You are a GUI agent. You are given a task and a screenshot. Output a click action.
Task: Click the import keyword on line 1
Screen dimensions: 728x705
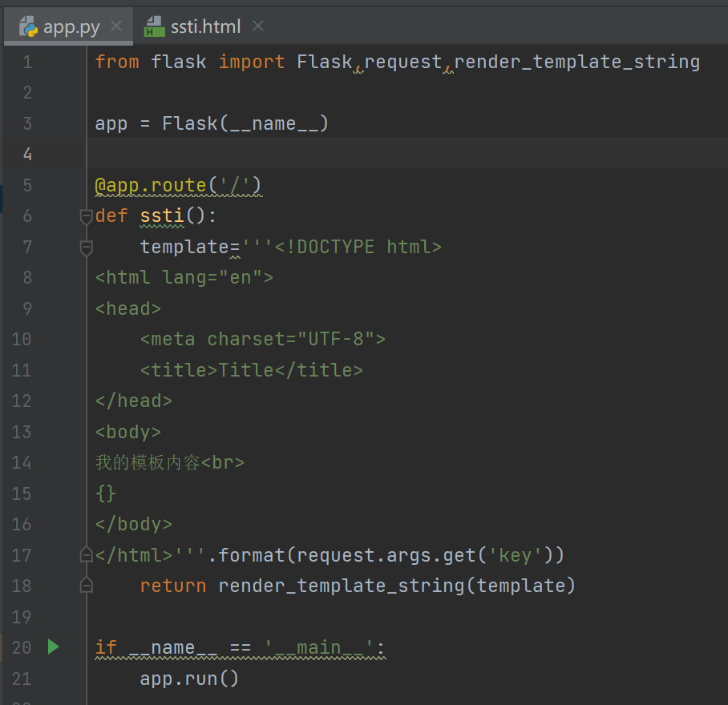pyautogui.click(x=252, y=62)
